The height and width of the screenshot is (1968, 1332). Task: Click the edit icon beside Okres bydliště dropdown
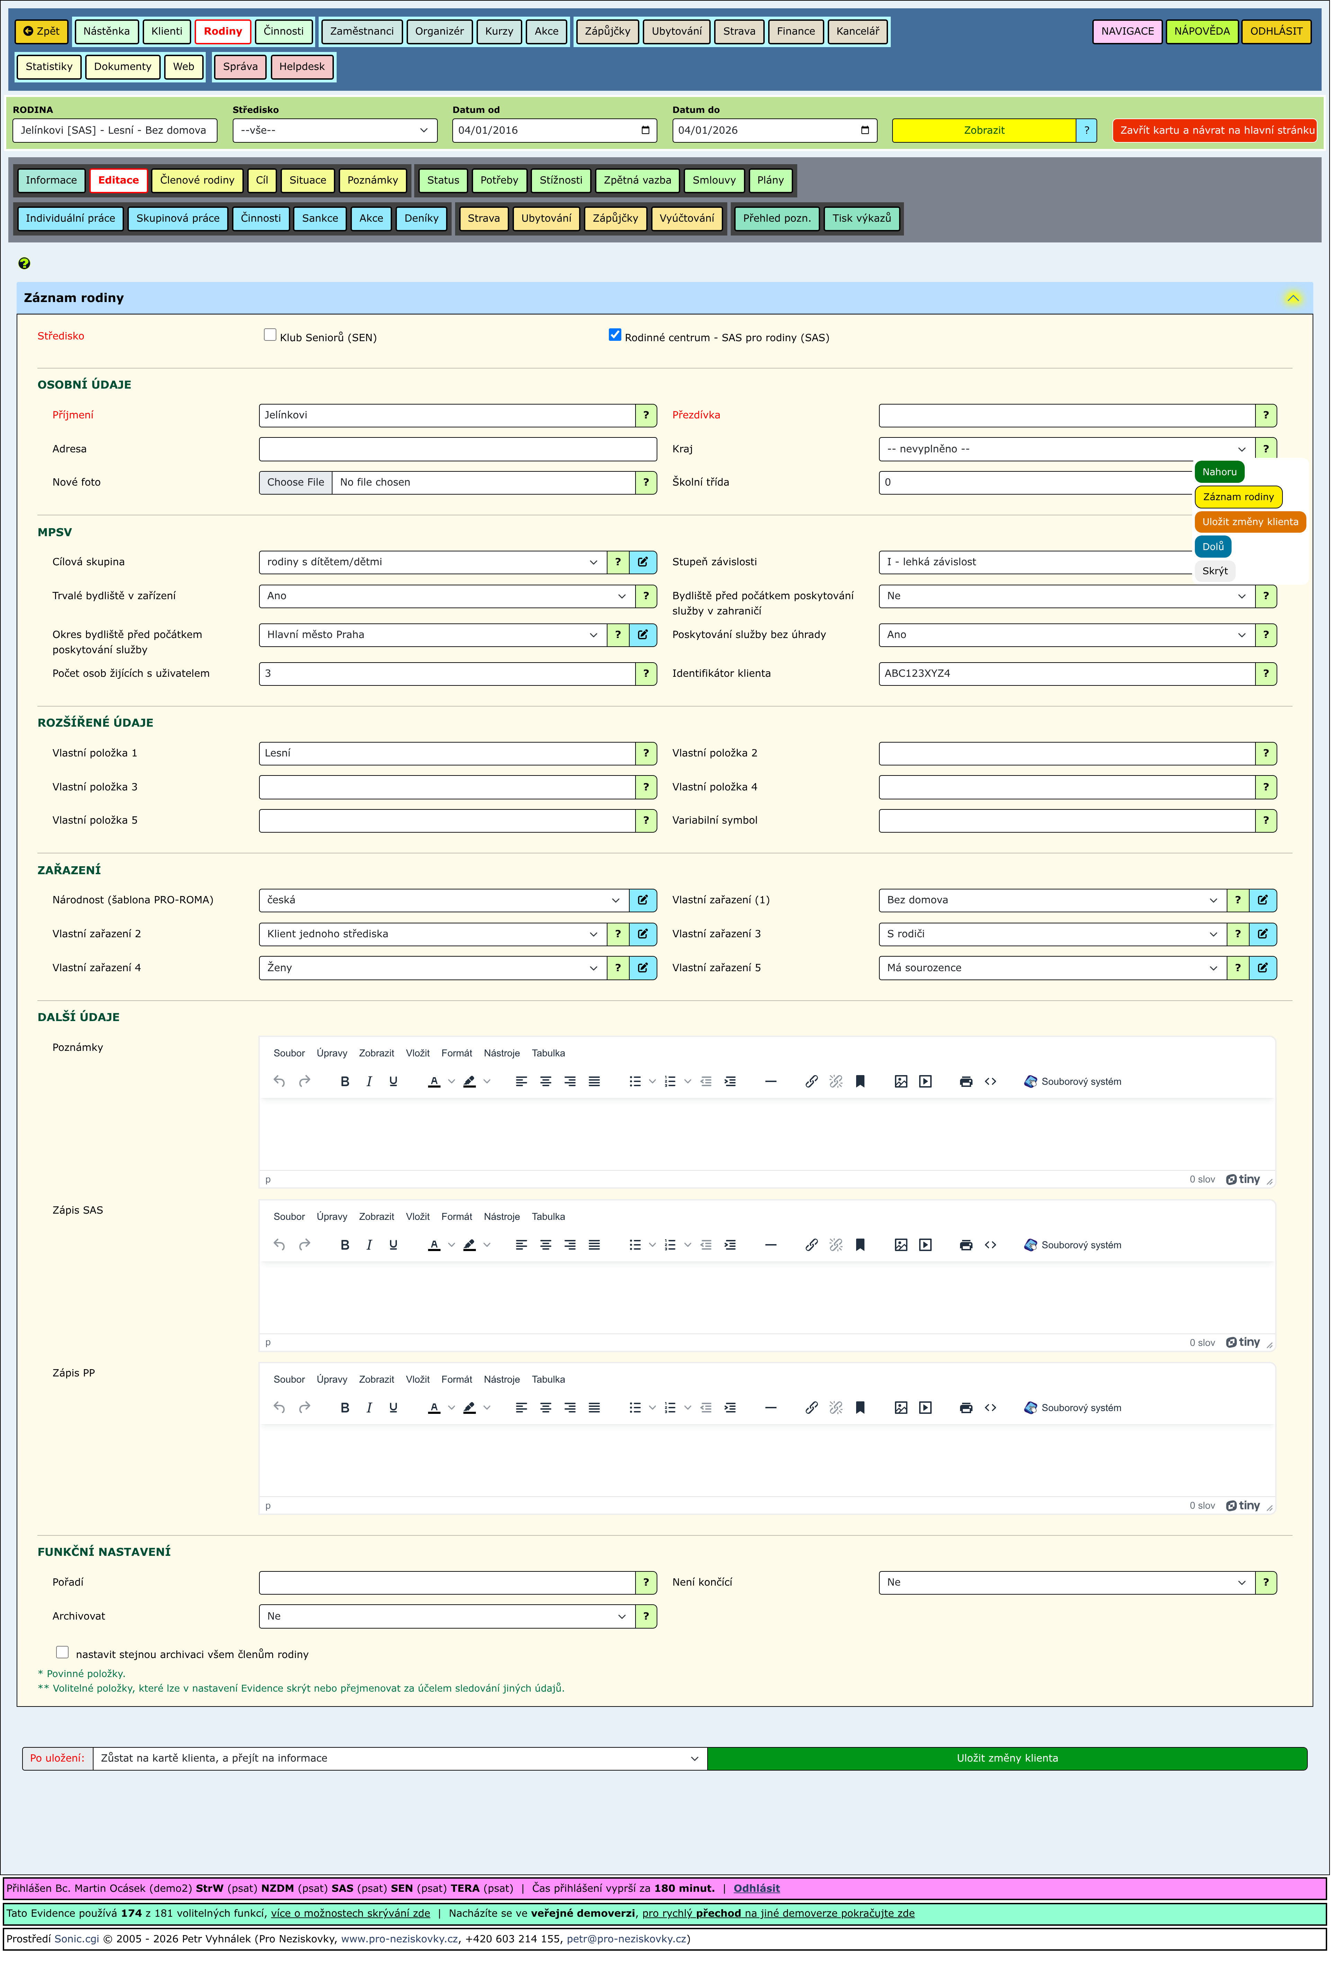coord(643,635)
